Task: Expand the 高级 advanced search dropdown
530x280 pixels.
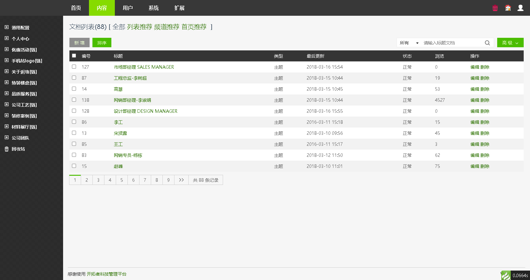Action: click(x=510, y=43)
